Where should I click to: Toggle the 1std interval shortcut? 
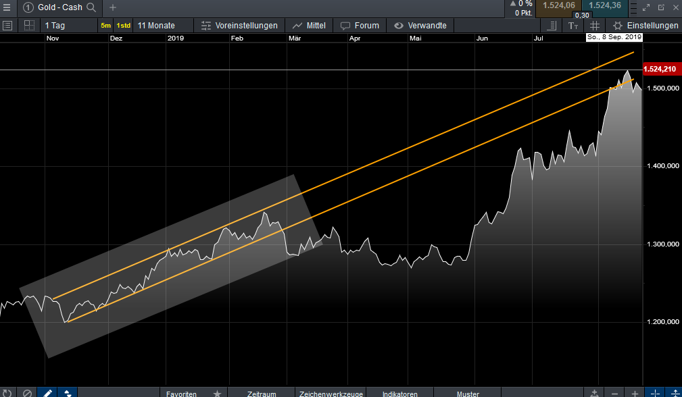point(123,26)
